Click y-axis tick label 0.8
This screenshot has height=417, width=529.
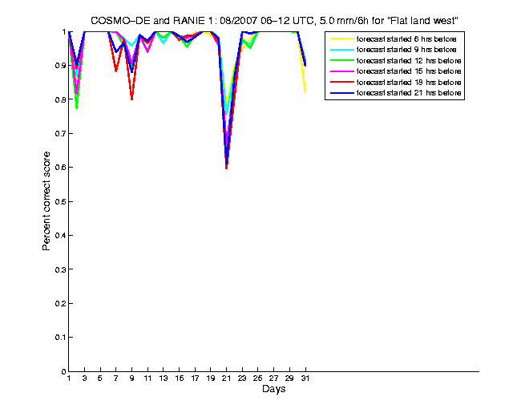[x=60, y=99]
